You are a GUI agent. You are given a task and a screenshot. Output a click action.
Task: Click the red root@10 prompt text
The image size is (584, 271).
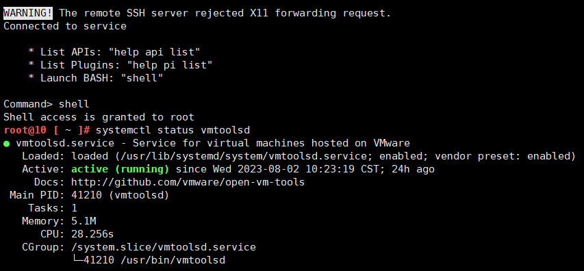point(25,130)
